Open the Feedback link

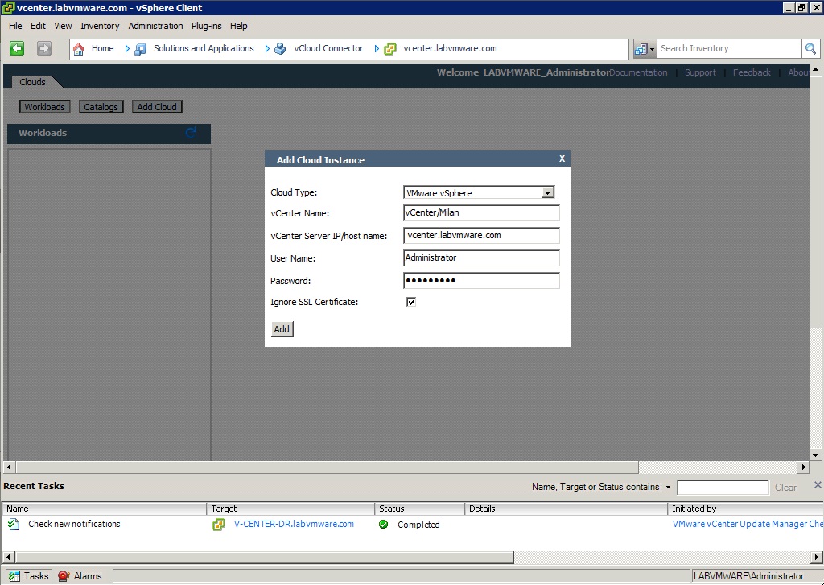click(x=752, y=72)
